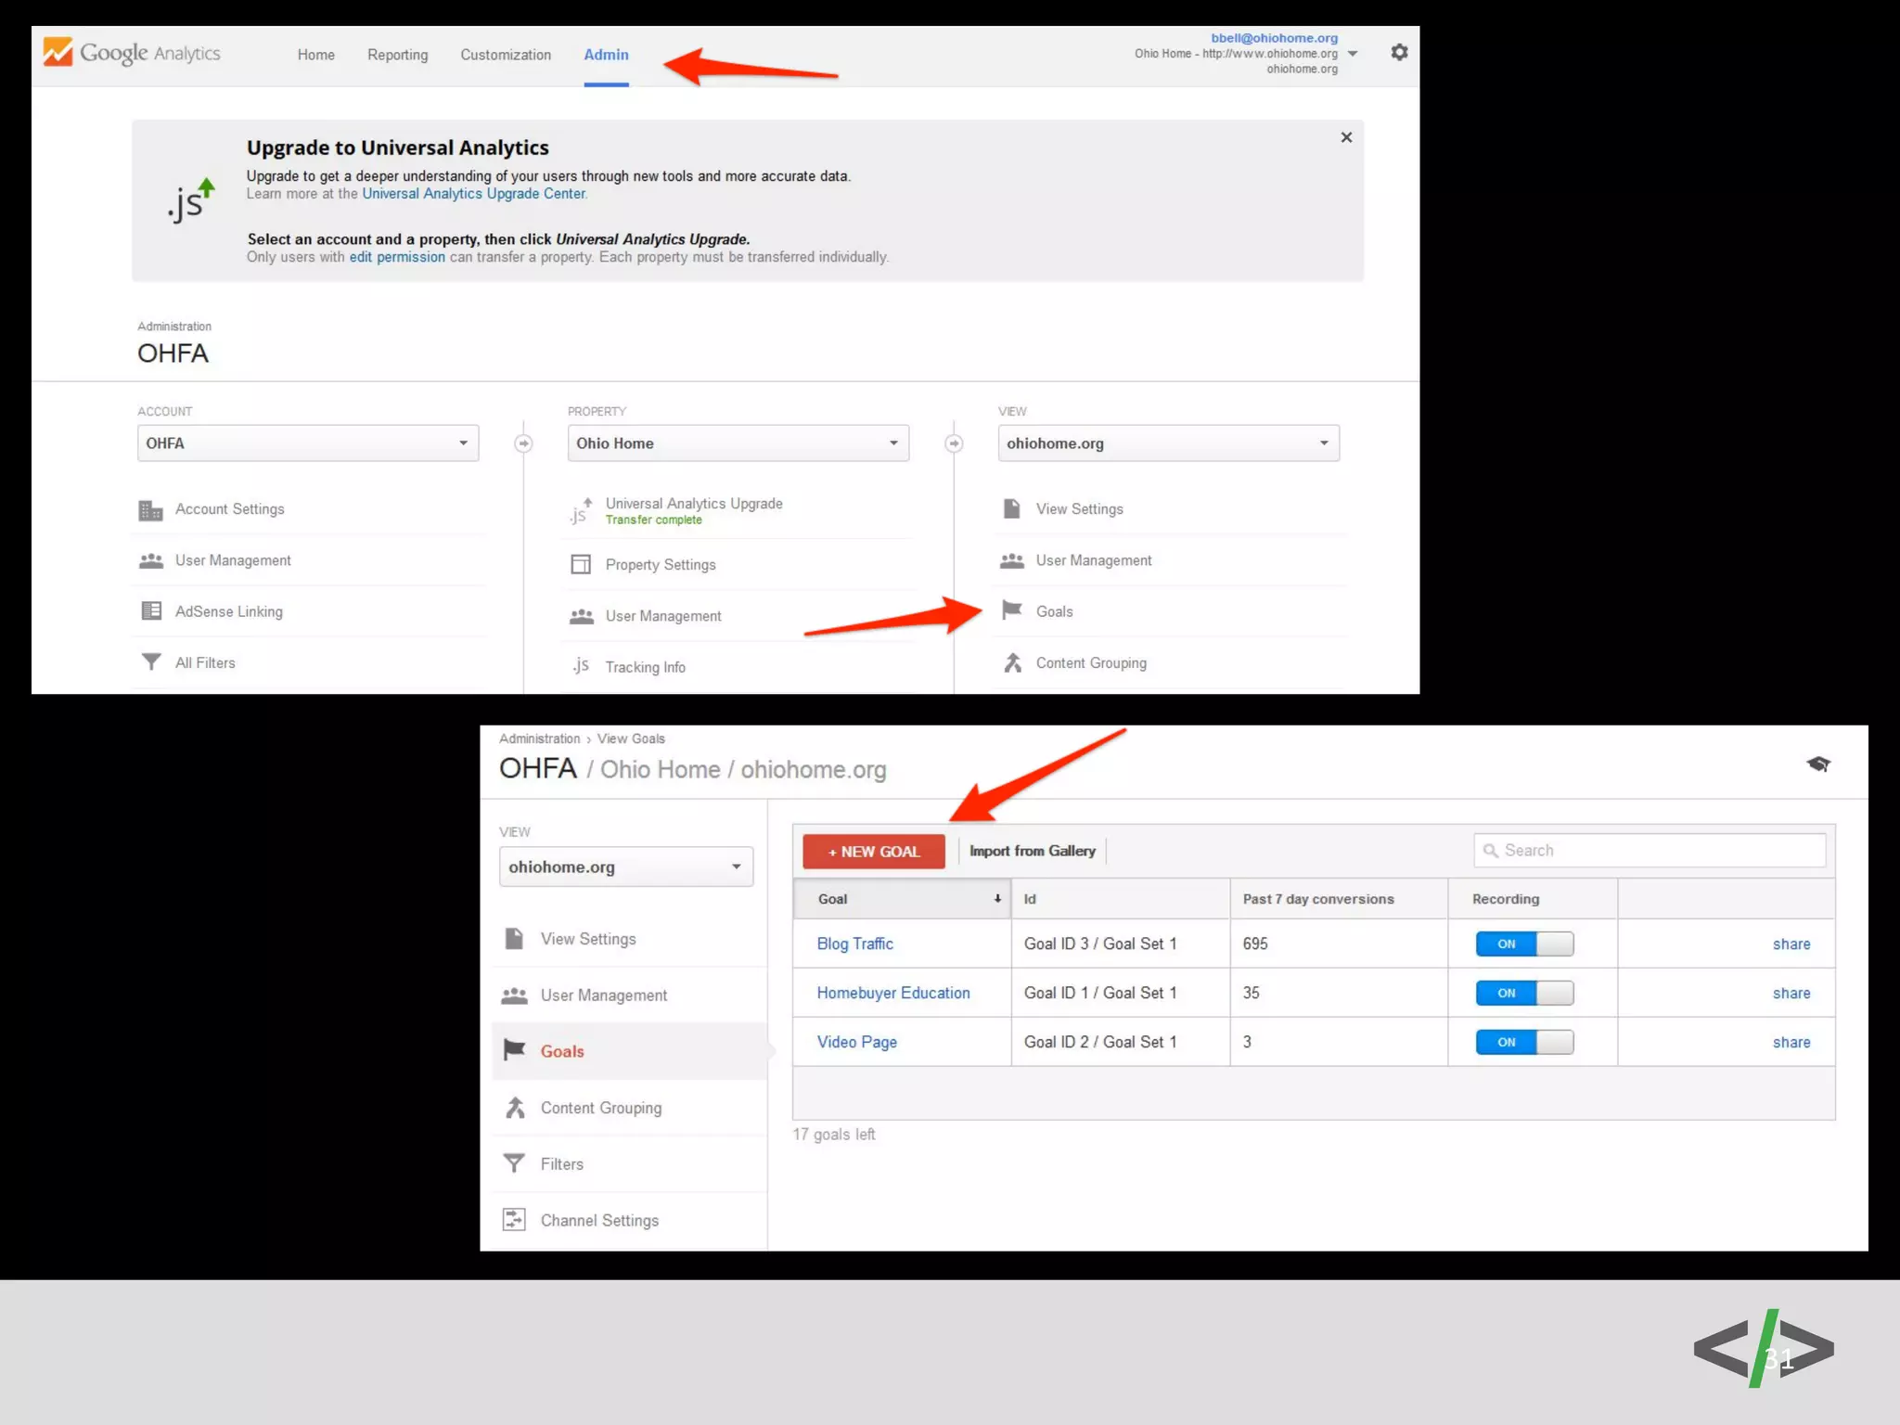
Task: Open ohiohome.org view dropdown in goals sidebar
Action: 626,867
